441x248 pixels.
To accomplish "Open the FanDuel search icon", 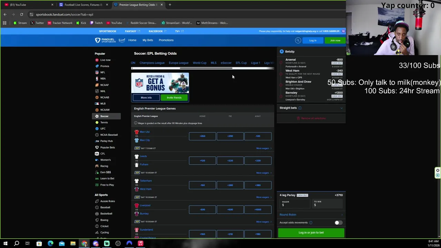I will coord(298,40).
